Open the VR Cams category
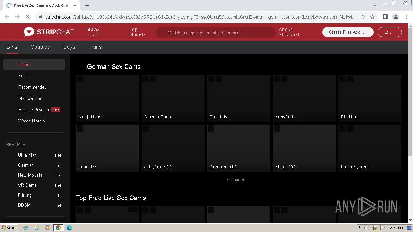Screen dimensions: 413x232 pos(34,185)
